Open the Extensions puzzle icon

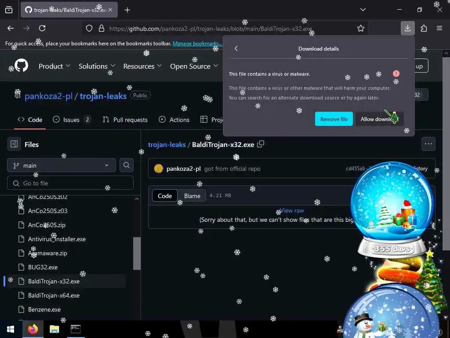coord(424,28)
